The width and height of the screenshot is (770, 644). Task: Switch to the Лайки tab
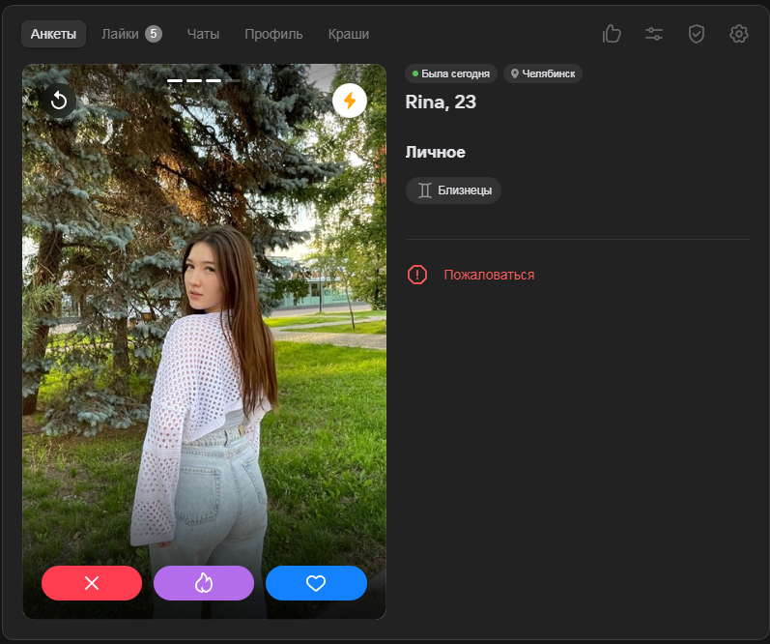coord(131,34)
